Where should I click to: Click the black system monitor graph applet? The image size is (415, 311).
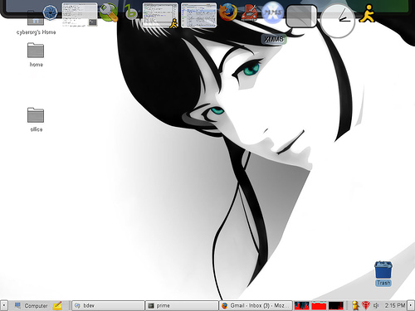[x=336, y=305]
